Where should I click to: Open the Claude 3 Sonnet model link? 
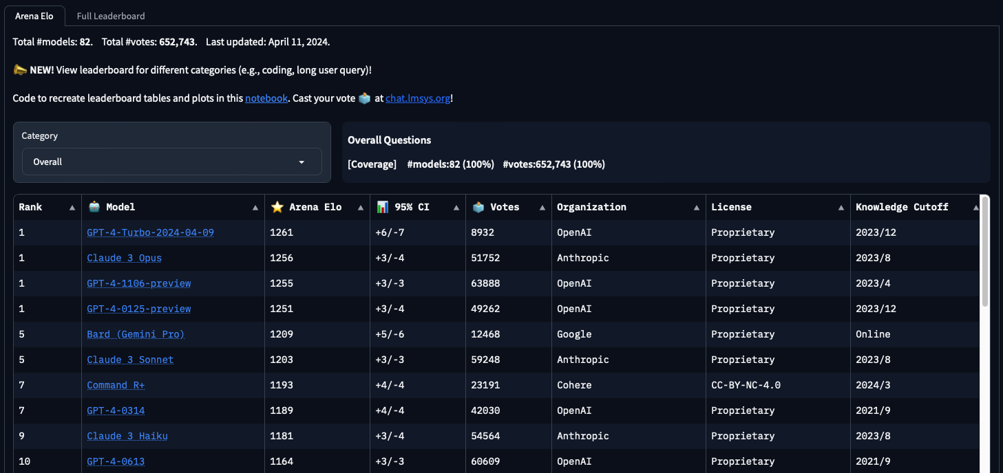[x=130, y=360]
